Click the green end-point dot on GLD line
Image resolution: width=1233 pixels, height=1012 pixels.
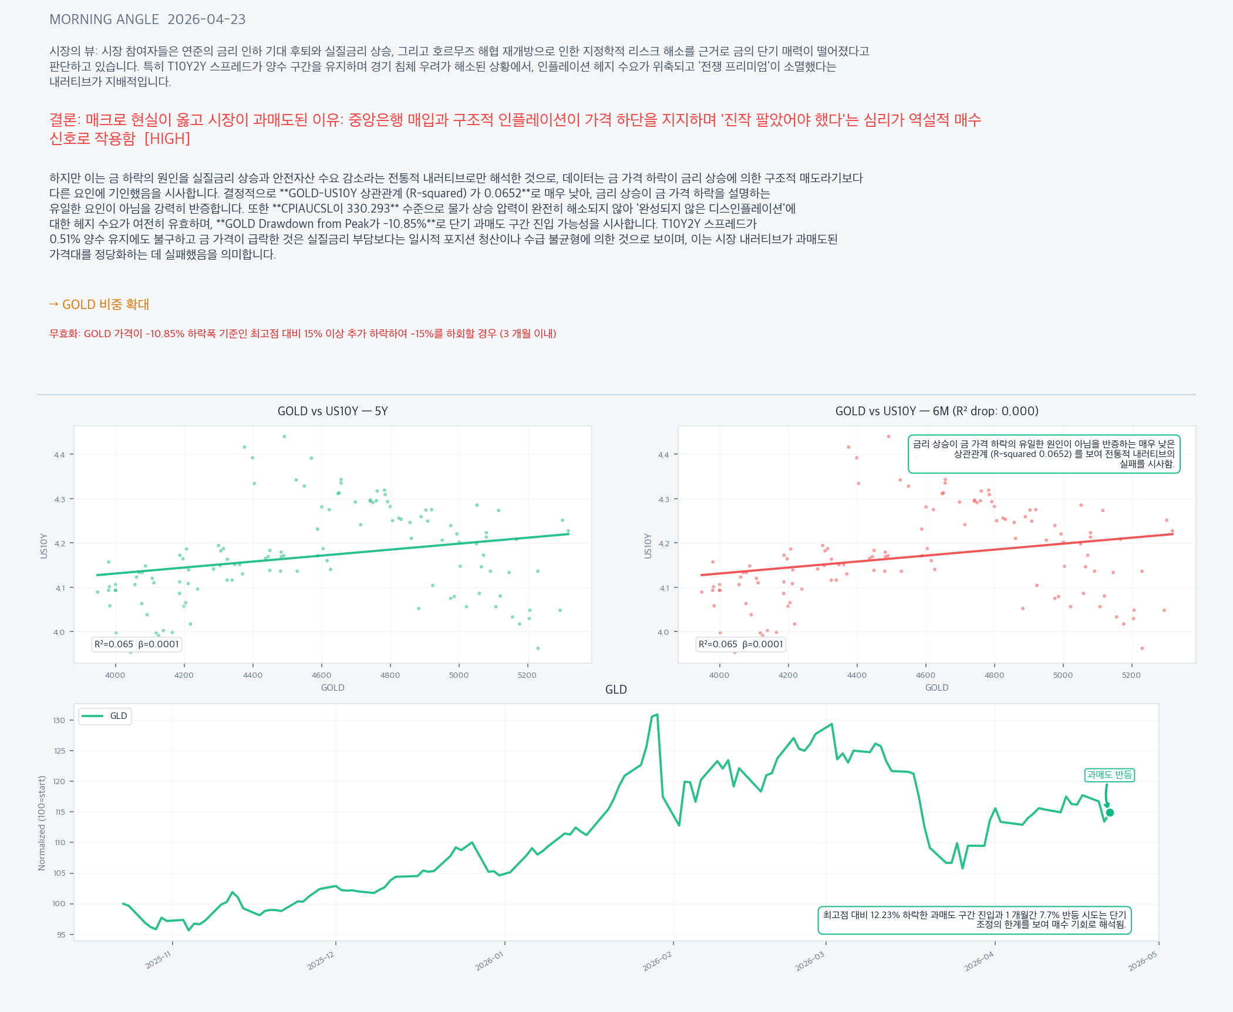(x=1110, y=813)
